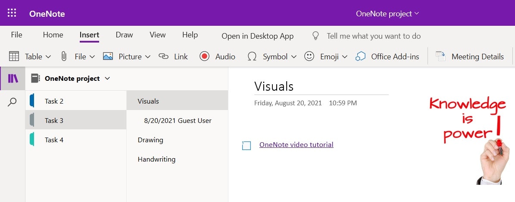Open the search magnifier in sidebar
This screenshot has width=515, height=202.
[12, 102]
